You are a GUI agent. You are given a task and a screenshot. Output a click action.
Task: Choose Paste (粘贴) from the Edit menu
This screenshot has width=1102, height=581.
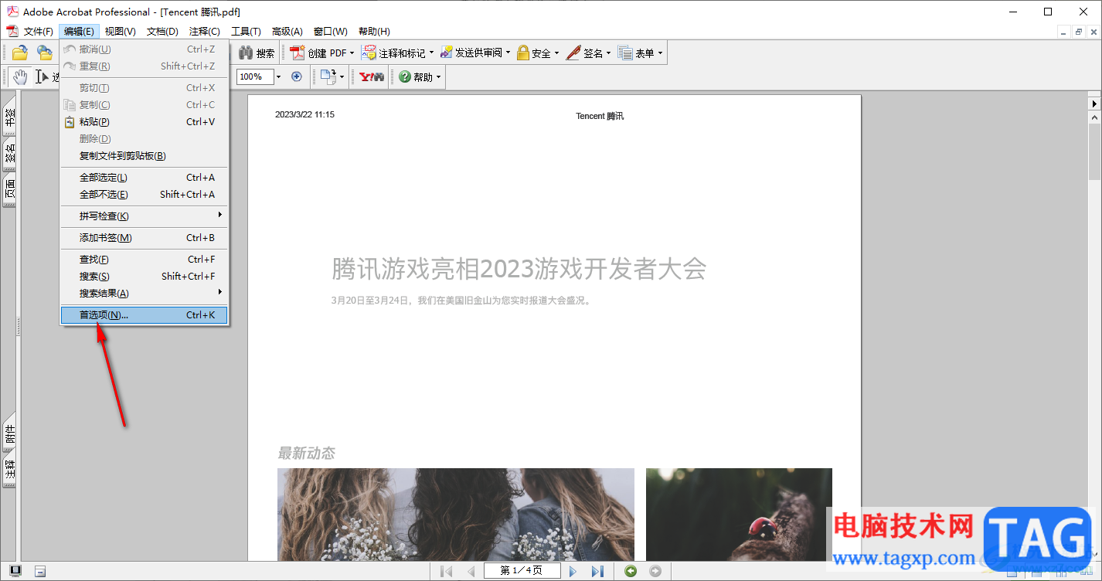pos(144,121)
